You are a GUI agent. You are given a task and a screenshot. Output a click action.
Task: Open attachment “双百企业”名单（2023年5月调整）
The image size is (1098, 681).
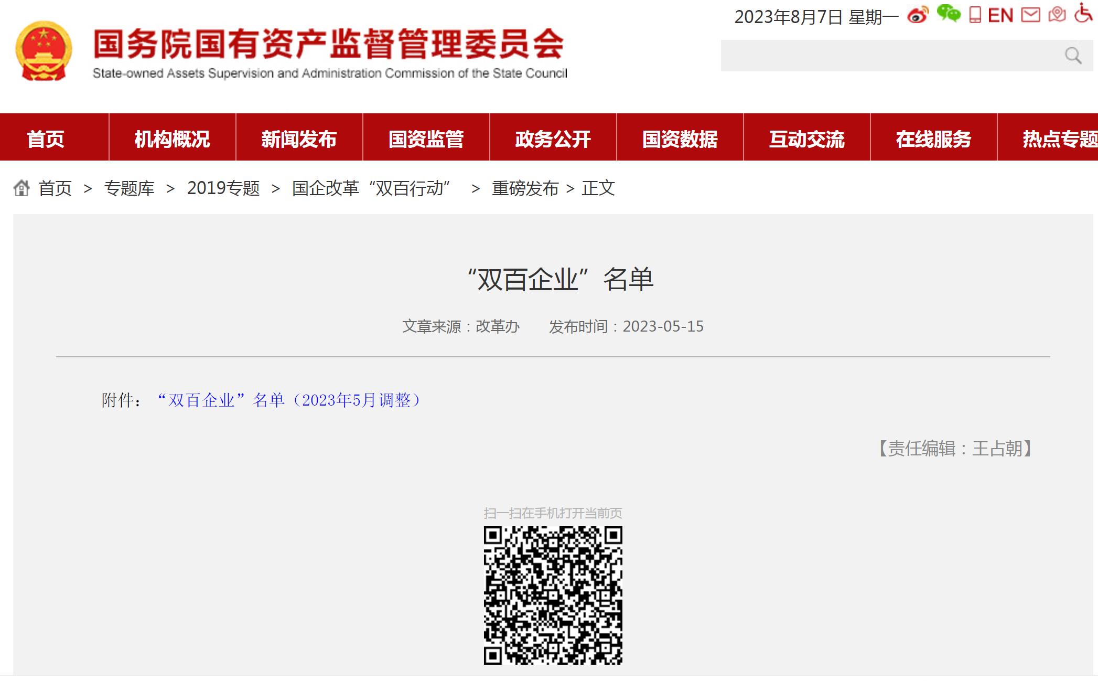[290, 400]
